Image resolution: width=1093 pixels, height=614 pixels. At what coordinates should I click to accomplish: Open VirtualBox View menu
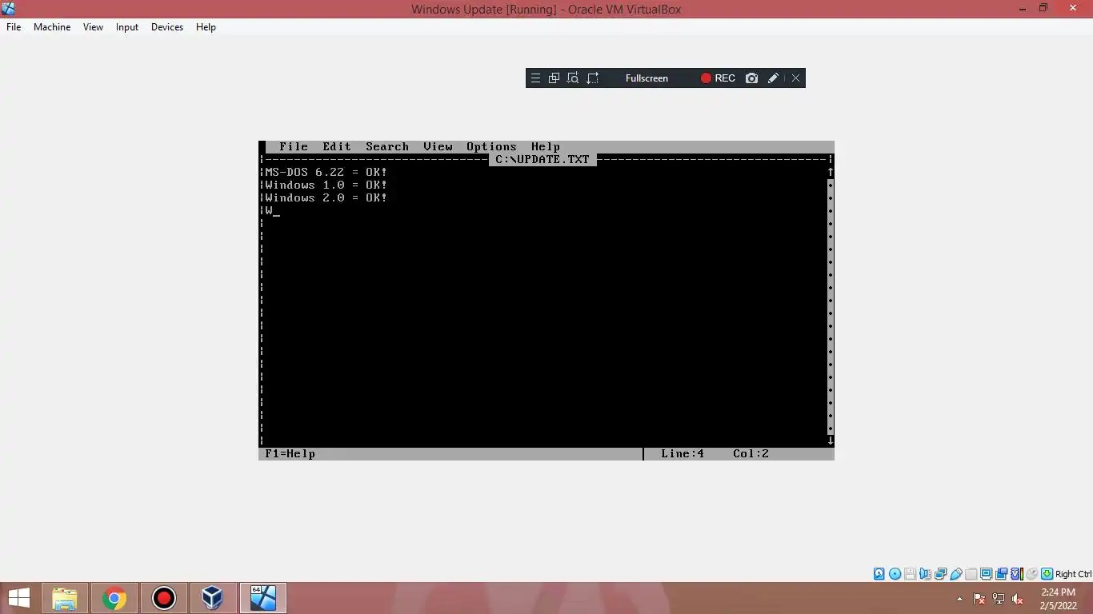coord(93,26)
